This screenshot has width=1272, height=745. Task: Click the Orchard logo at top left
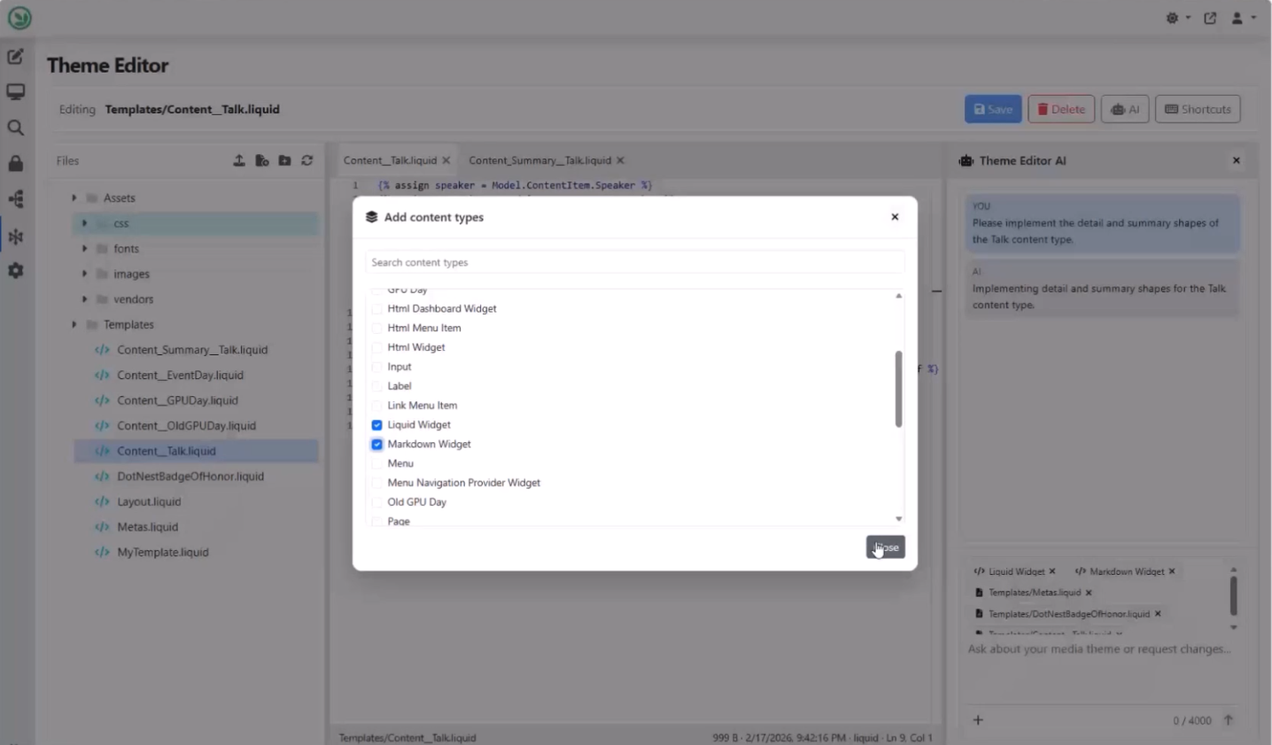click(x=19, y=18)
